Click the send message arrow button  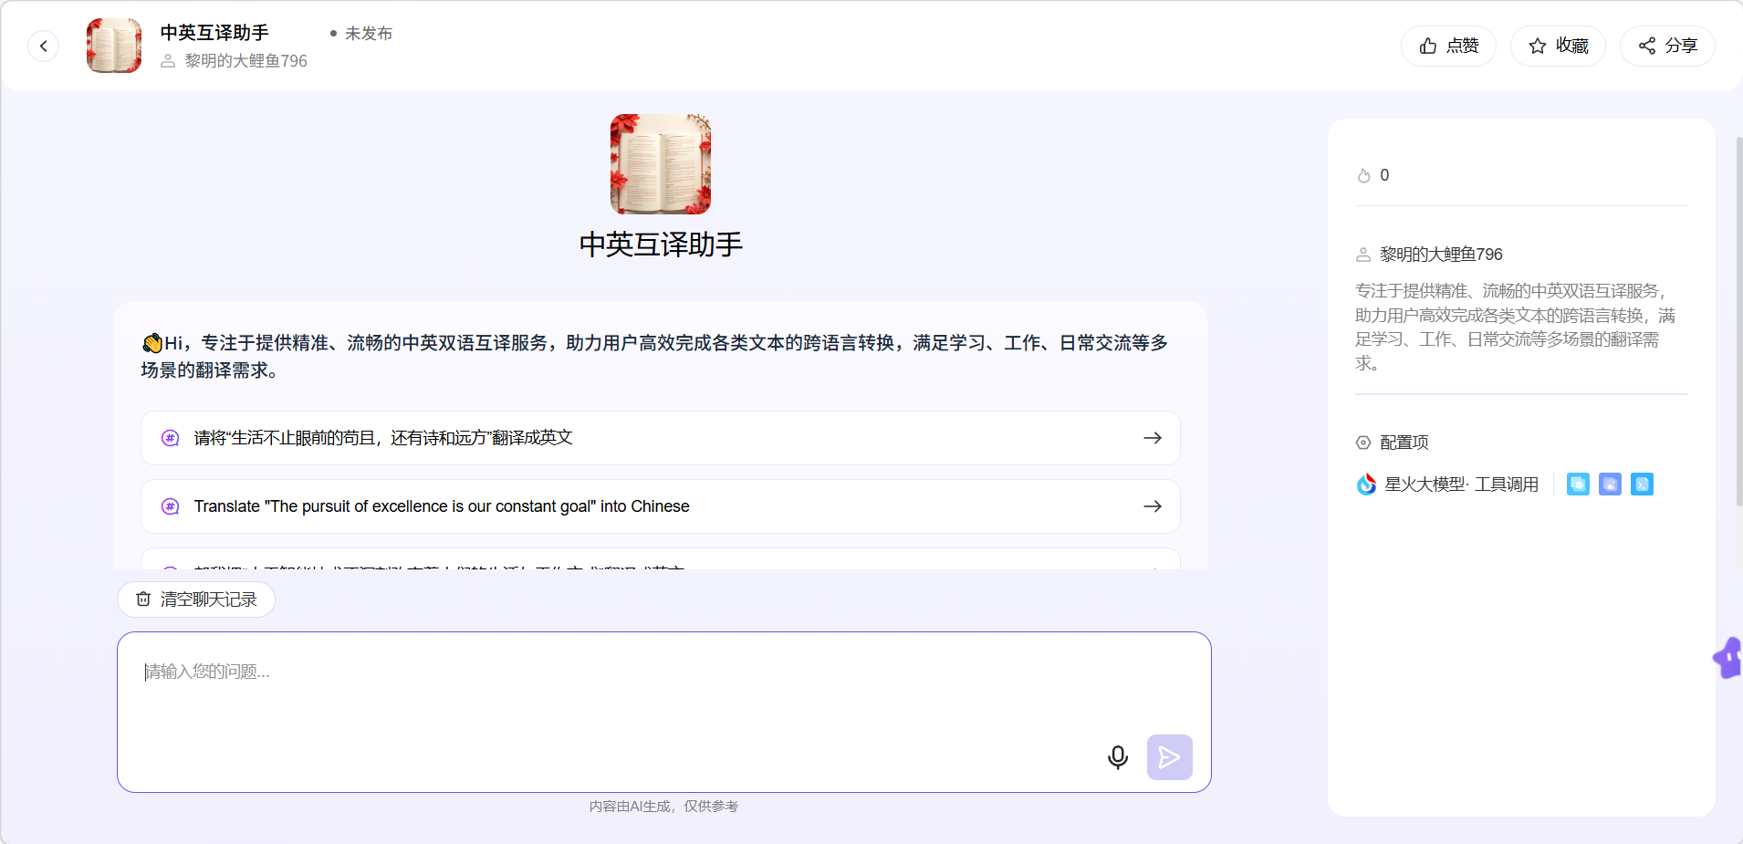point(1169,757)
